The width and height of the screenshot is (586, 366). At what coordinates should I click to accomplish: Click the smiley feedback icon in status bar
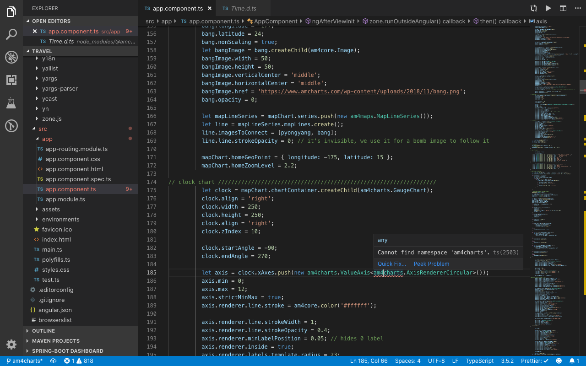pyautogui.click(x=559, y=361)
